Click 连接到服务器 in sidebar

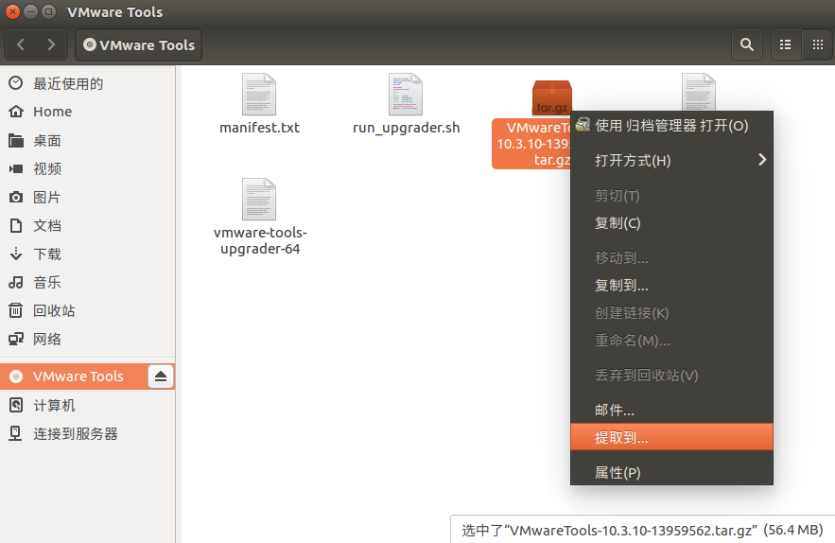88,434
